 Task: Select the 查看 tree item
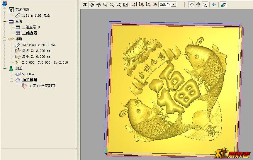click(19, 21)
